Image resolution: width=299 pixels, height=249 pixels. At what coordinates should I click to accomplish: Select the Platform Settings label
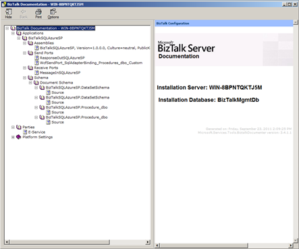tap(38, 137)
